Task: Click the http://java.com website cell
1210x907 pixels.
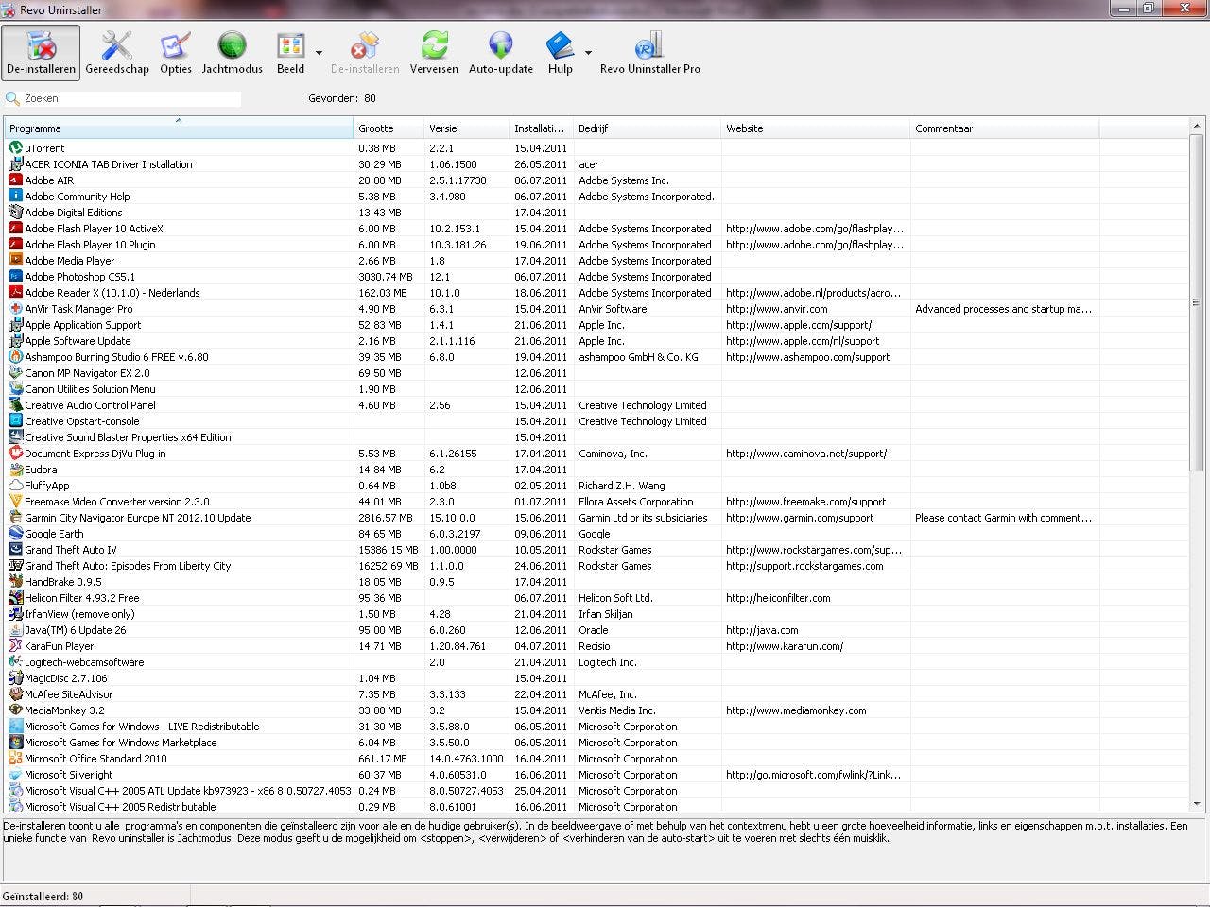Action: coord(762,630)
